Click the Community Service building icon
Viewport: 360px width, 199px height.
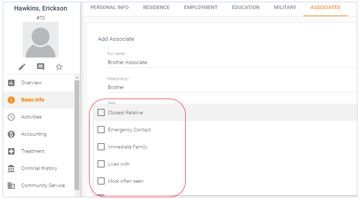[11, 186]
